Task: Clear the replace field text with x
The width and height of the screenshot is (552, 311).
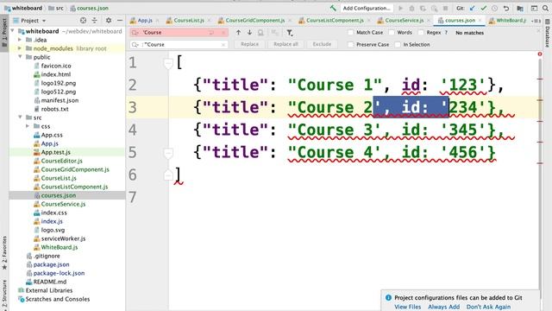Action: click(223, 45)
